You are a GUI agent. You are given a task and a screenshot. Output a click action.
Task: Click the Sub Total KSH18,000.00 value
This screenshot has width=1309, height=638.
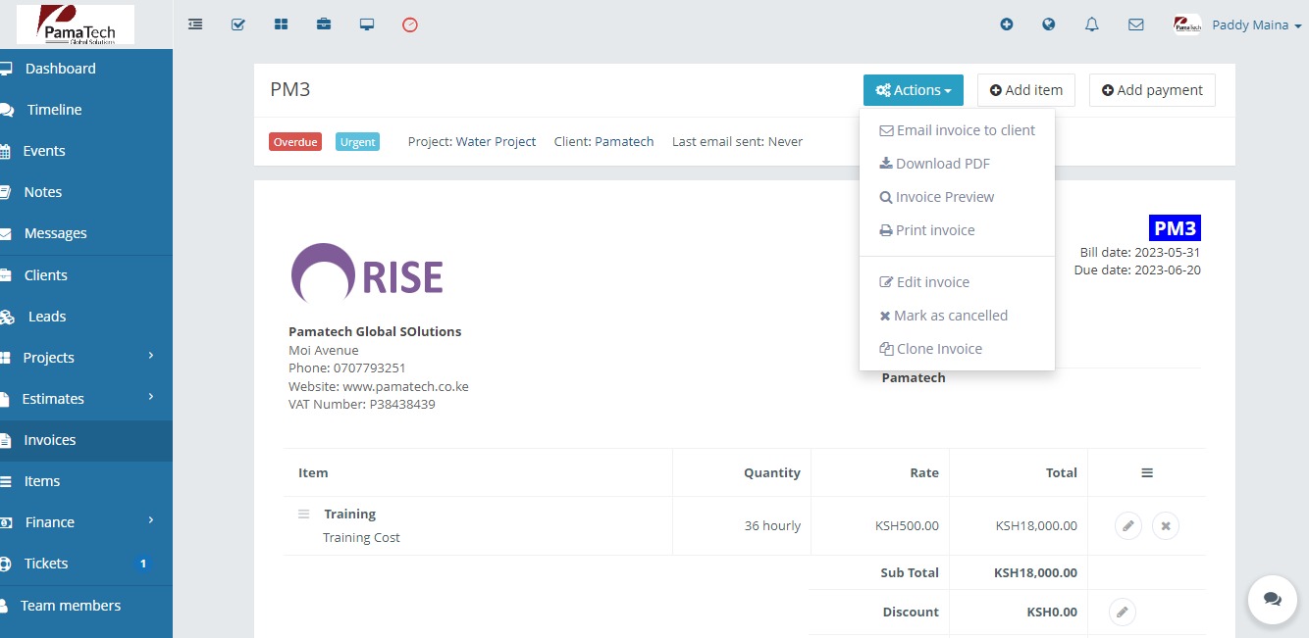[1035, 573]
